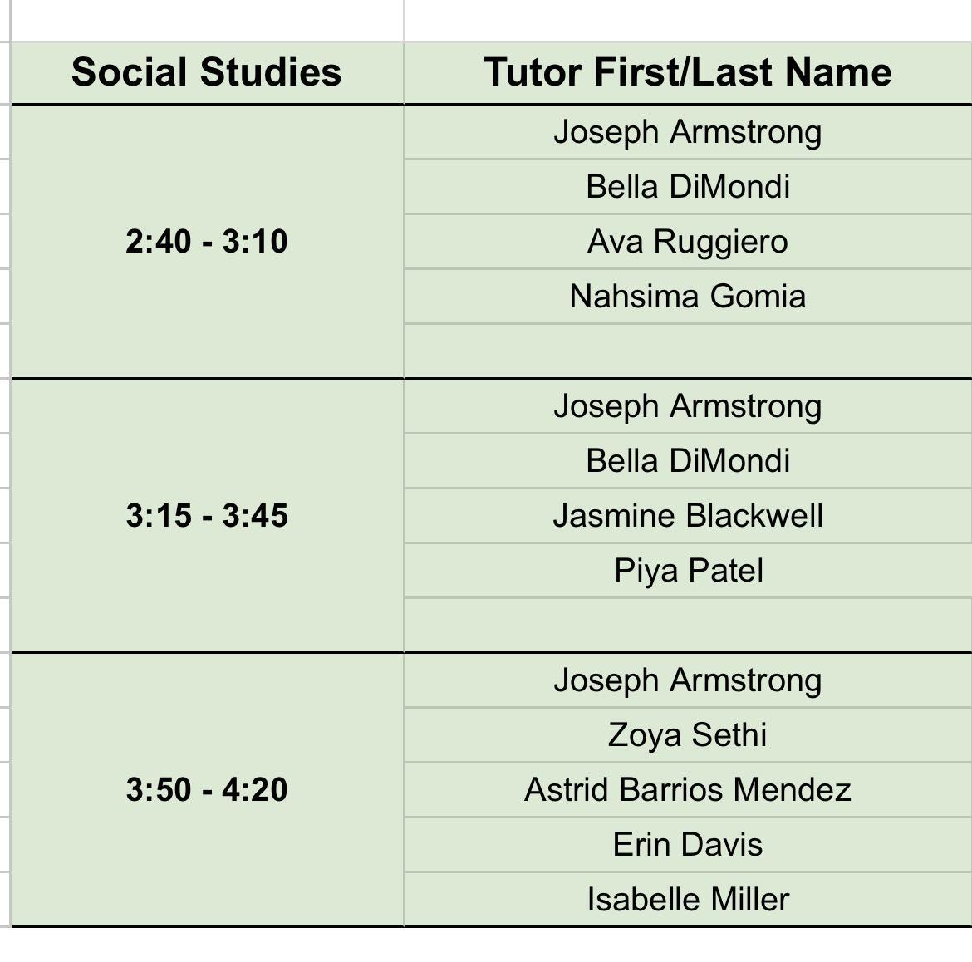Select the Nahsima Gomia cell
Image resolution: width=972 pixels, height=962 pixels.
coord(687,297)
